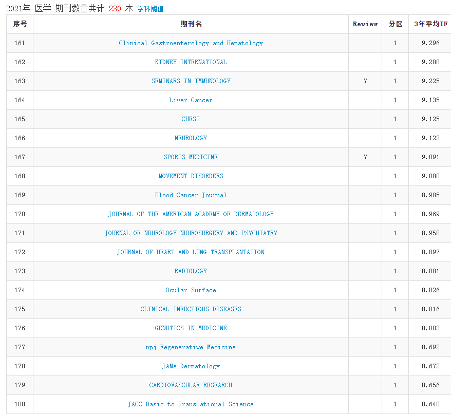Select the 8.816 impact factor value
Screen dimensions: 451x414
click(x=430, y=309)
